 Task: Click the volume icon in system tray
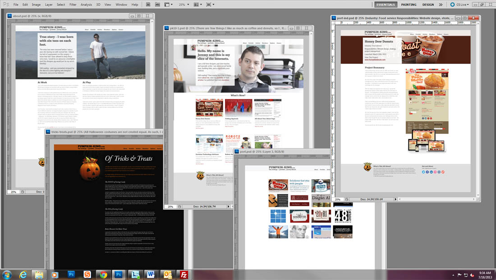[472, 275]
